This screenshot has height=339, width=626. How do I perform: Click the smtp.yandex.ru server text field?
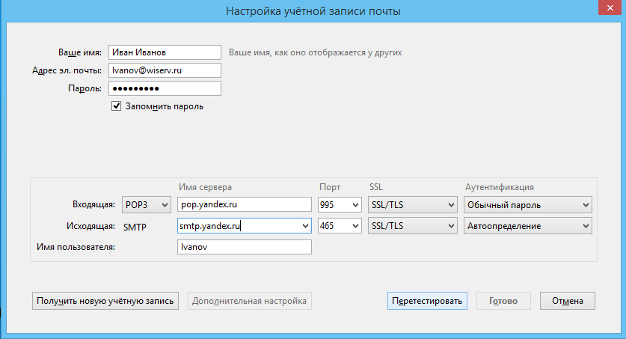pos(236,225)
